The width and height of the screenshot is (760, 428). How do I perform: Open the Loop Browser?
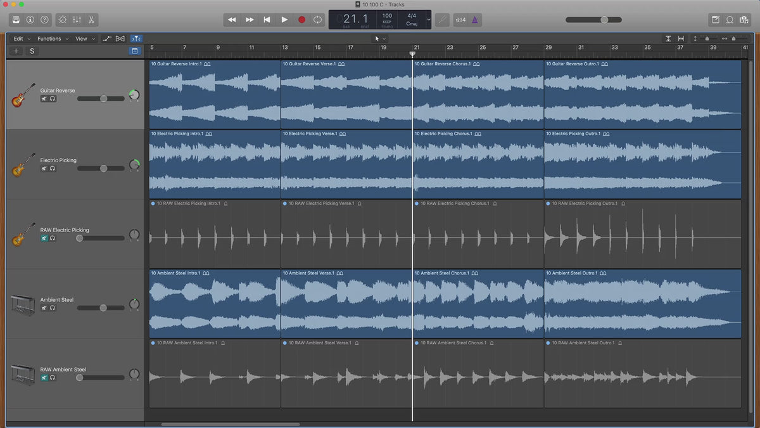tap(730, 20)
